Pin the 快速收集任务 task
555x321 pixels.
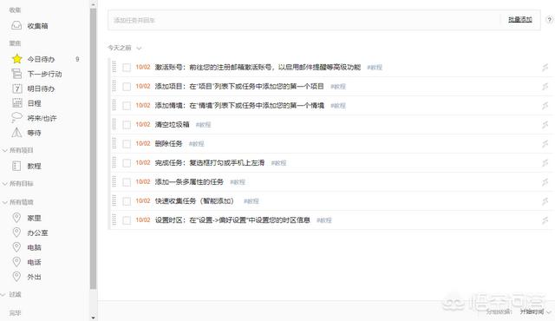pos(545,201)
